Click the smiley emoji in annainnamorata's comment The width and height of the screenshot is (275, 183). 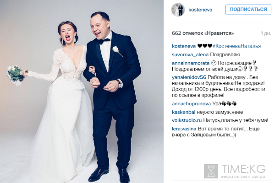point(214,63)
